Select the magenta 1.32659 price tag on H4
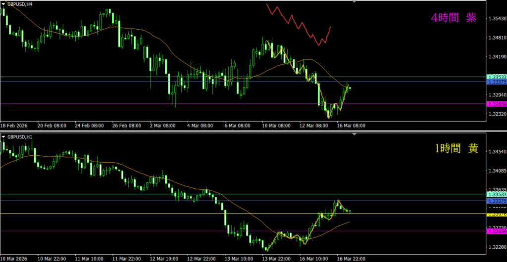Screen dimensions: 507x262 click(x=497, y=104)
